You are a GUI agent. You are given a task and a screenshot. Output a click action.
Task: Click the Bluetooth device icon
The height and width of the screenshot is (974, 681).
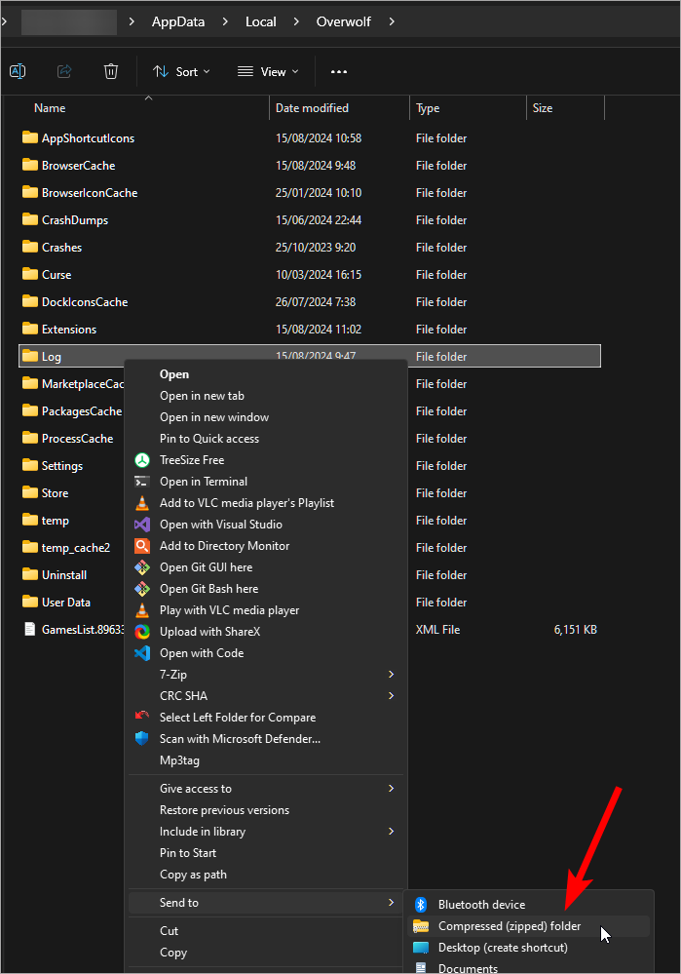(421, 905)
